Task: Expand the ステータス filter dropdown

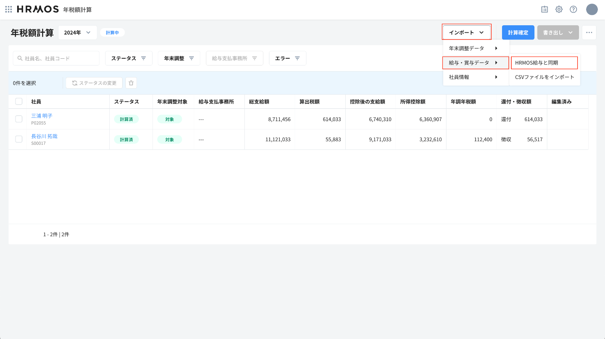Action: pos(129,58)
